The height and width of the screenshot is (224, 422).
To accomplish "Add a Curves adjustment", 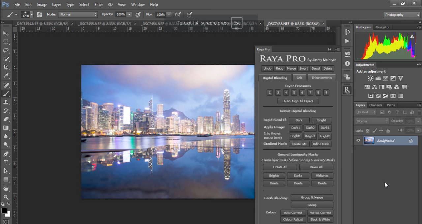I will [385, 78].
